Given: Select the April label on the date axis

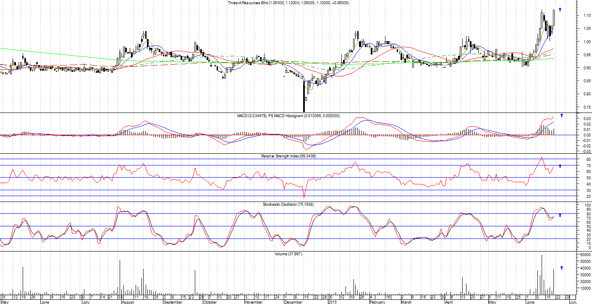Looking at the screenshot, I should click(x=450, y=301).
